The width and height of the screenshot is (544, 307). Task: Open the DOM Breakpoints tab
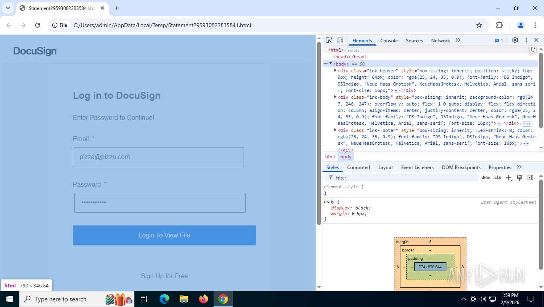coord(461,167)
